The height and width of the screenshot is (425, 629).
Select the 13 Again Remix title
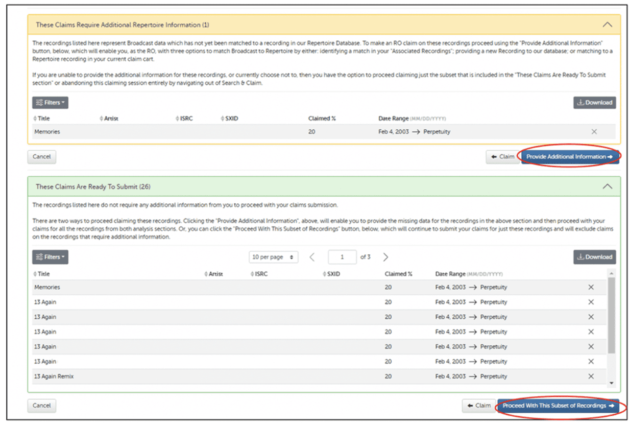54,376
